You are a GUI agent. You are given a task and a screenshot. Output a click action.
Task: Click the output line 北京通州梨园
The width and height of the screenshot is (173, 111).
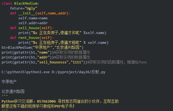tap(13, 91)
